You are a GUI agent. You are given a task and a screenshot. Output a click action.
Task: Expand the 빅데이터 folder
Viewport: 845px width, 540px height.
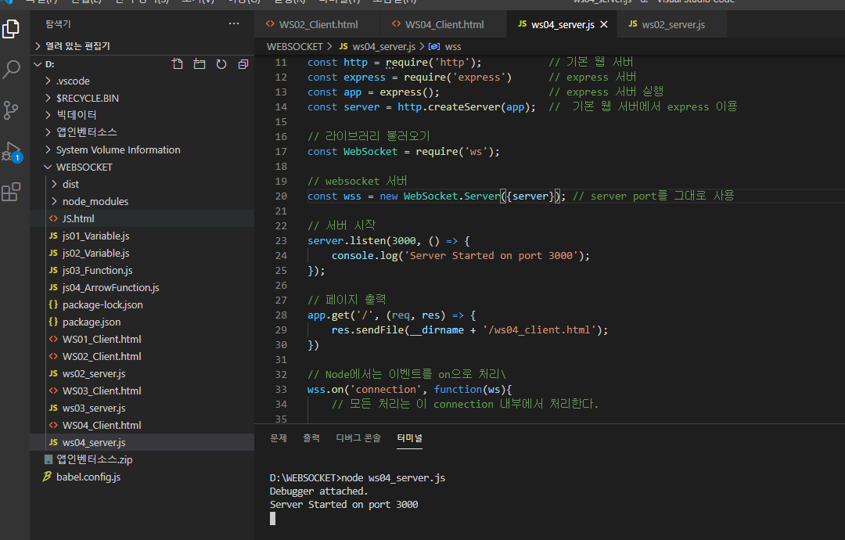142,115
